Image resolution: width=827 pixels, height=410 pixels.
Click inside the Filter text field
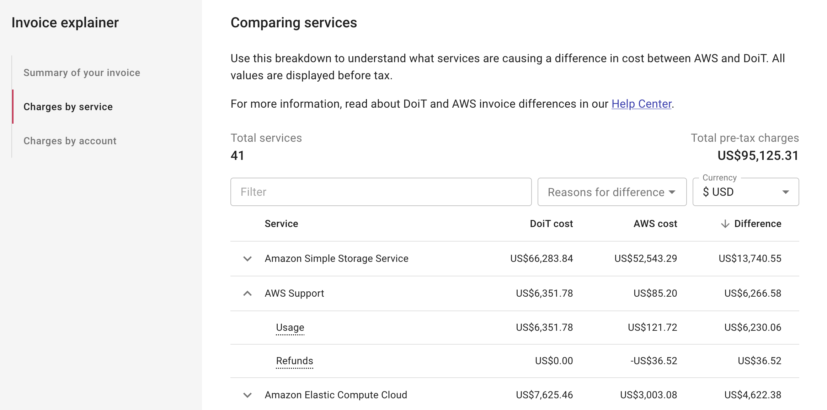pyautogui.click(x=380, y=192)
